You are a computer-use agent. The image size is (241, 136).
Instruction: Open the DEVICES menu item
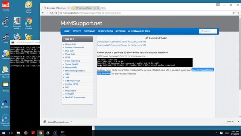tap(77, 31)
